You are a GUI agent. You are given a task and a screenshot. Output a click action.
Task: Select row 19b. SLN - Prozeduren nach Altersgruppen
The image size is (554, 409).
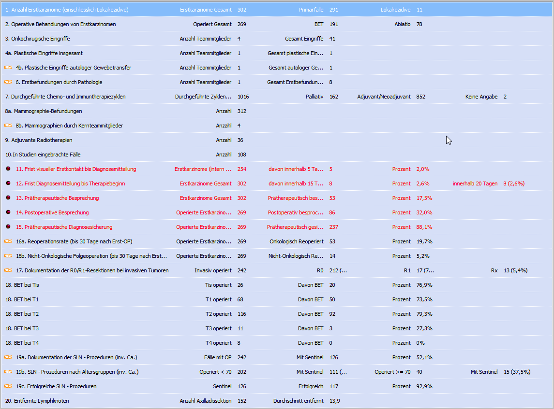pyautogui.click(x=276, y=372)
